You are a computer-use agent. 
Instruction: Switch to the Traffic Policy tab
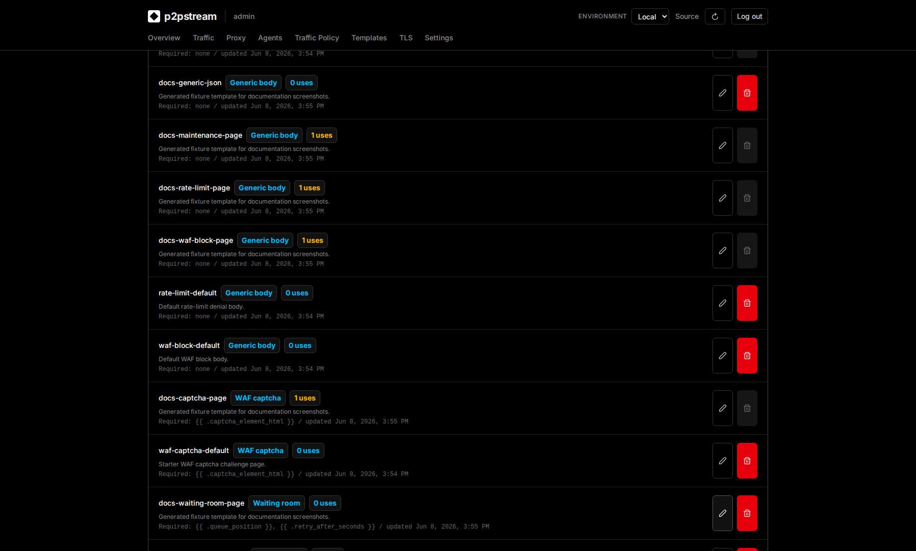[317, 38]
